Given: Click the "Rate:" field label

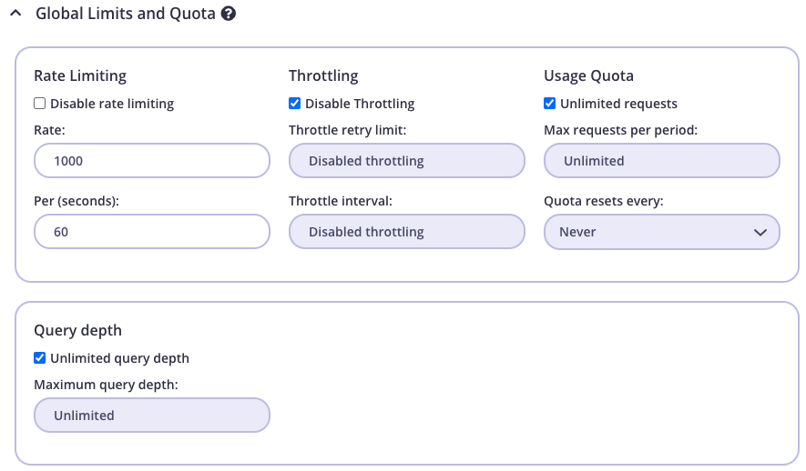Looking at the screenshot, I should click(51, 130).
